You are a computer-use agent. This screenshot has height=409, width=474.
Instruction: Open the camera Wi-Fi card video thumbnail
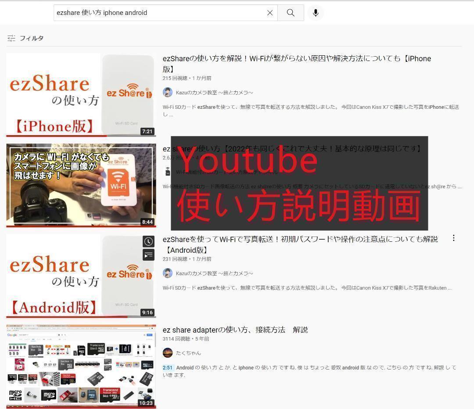[81, 185]
